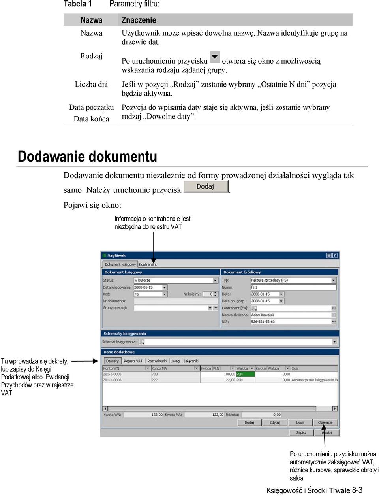Image resolution: width=379 pixels, height=496 pixels.
Task: Expand the Status dropdown showing w buforze
Action: point(215,280)
